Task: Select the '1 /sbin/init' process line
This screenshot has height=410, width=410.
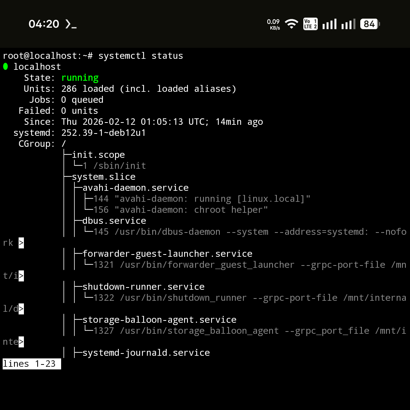Action: tap(114, 166)
